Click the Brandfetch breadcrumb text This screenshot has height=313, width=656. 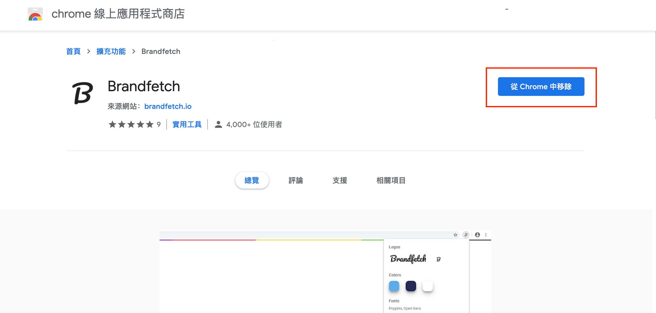point(161,51)
